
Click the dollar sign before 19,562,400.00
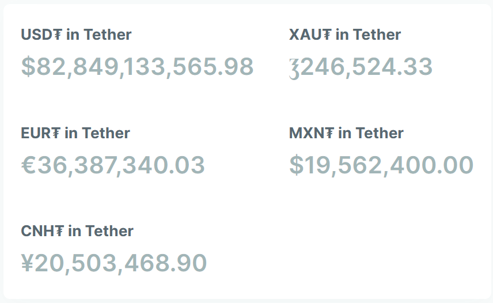pyautogui.click(x=297, y=166)
